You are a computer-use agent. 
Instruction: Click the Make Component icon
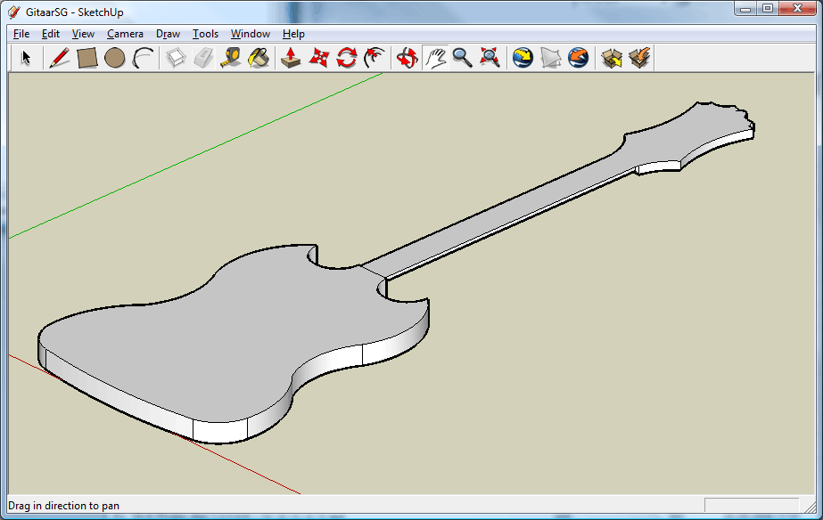176,58
